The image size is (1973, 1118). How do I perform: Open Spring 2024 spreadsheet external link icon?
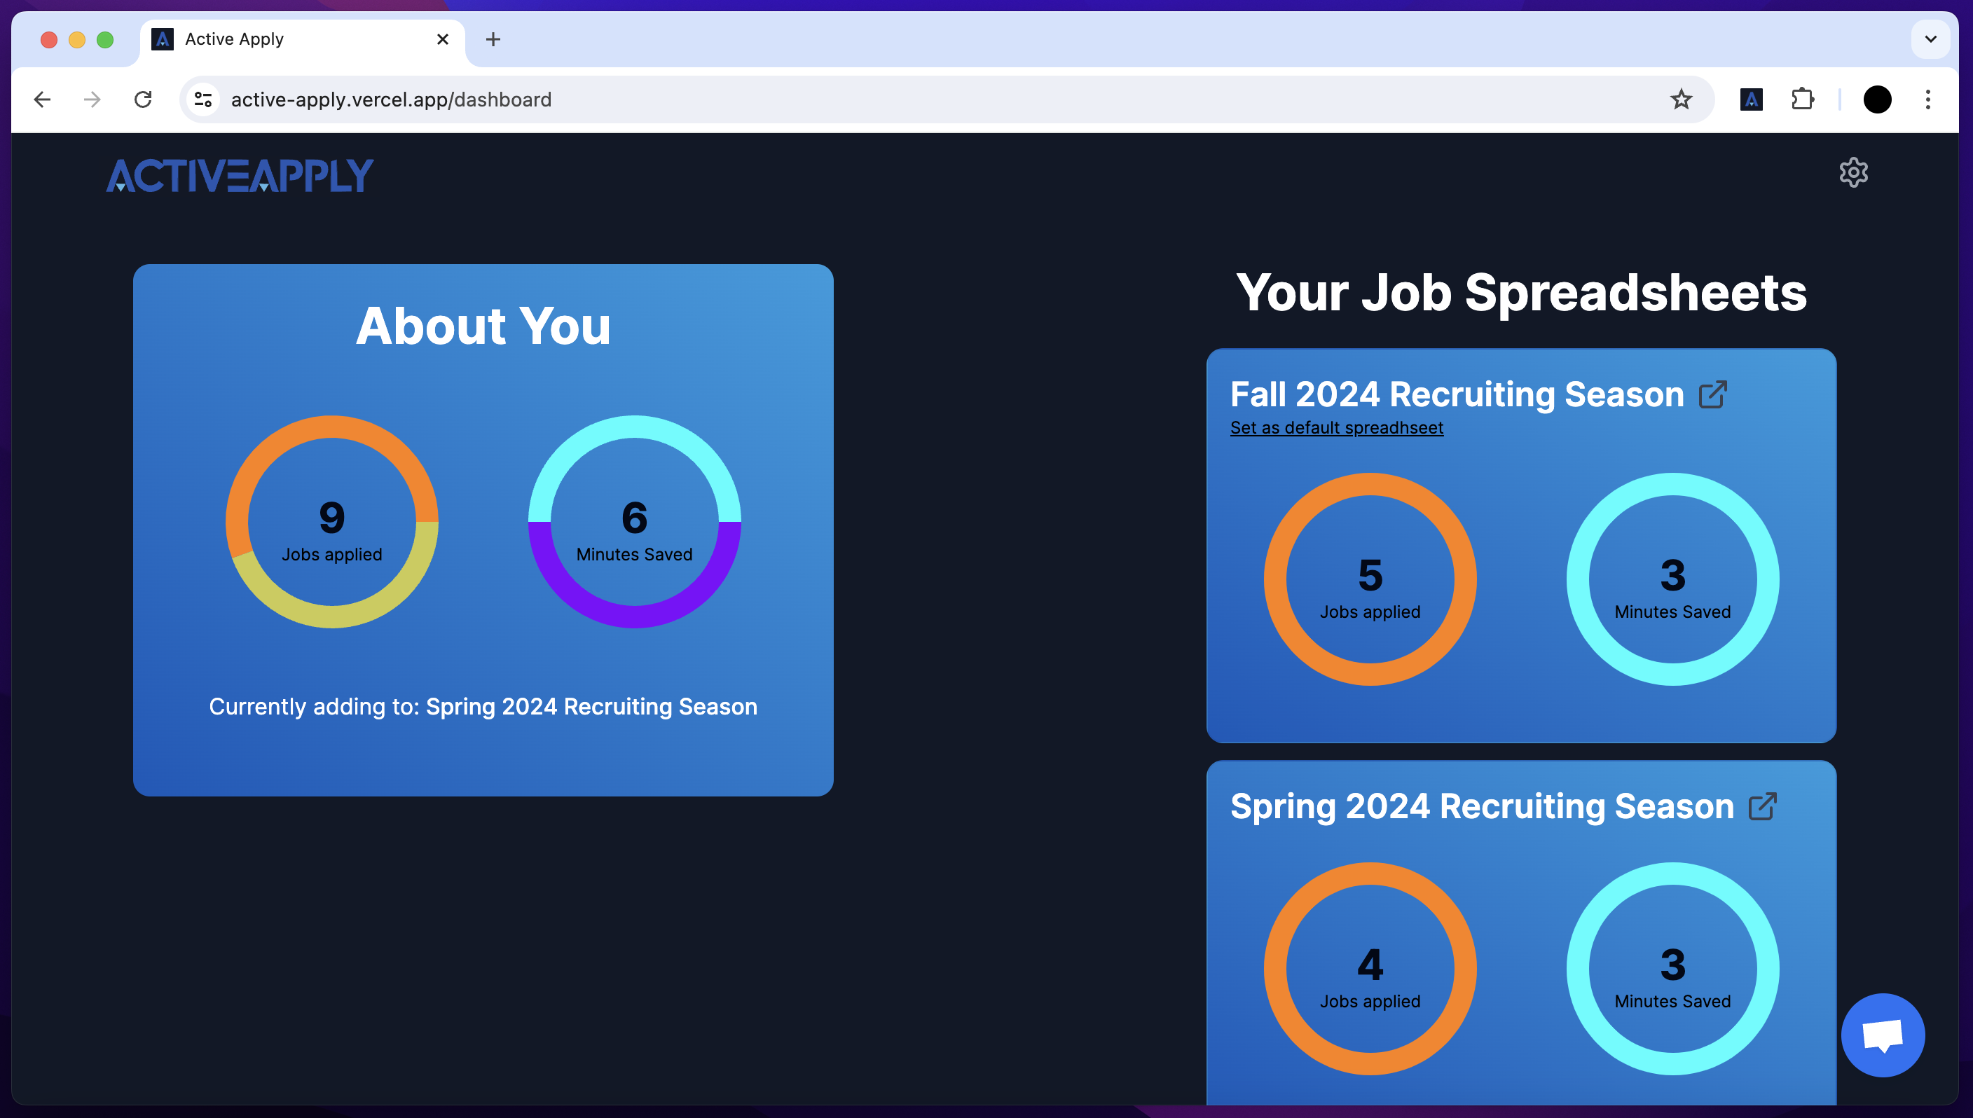[1762, 806]
